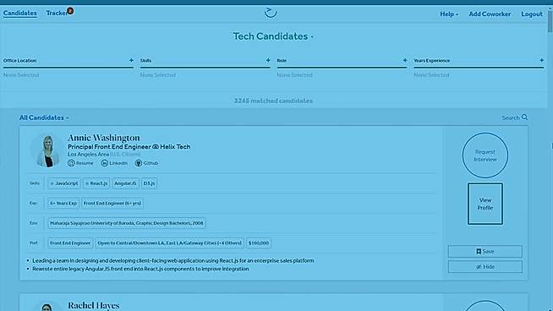The height and width of the screenshot is (311, 553).
Task: Click Rachel Hayes candidate name
Action: [94, 305]
